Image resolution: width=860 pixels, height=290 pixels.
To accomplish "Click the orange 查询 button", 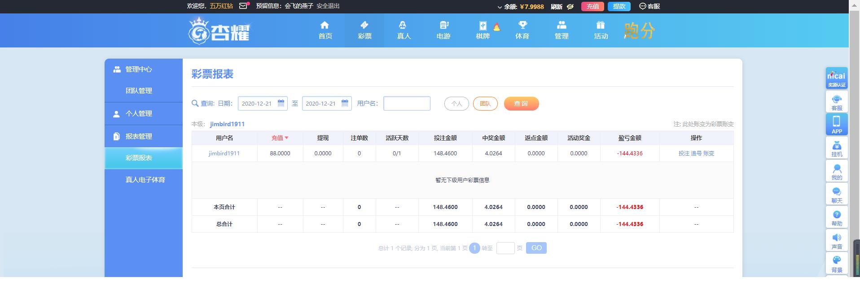I will tap(521, 103).
